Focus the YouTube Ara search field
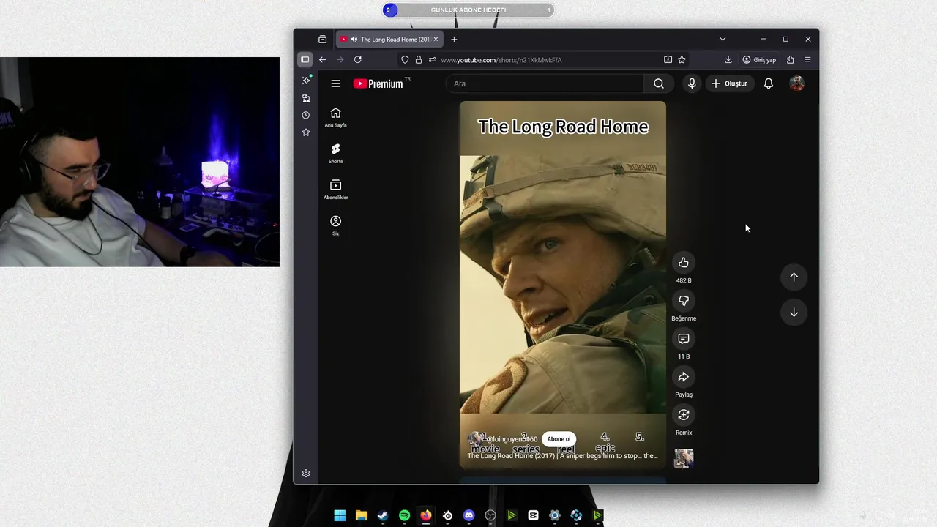The height and width of the screenshot is (527, 937). pos(545,83)
